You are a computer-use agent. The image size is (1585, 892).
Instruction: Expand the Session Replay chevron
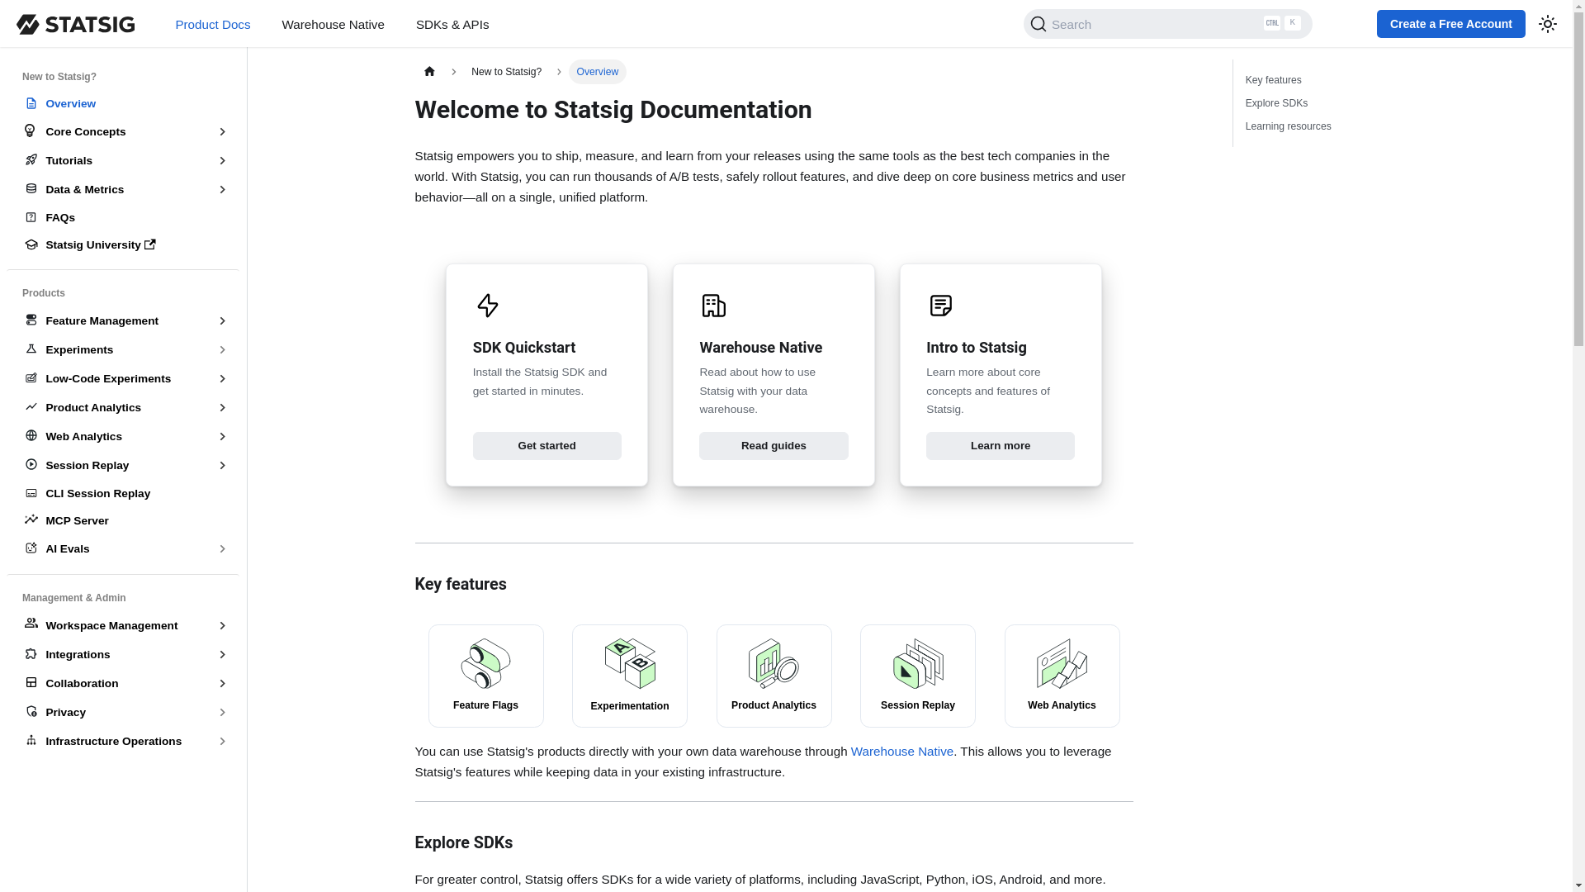click(222, 466)
